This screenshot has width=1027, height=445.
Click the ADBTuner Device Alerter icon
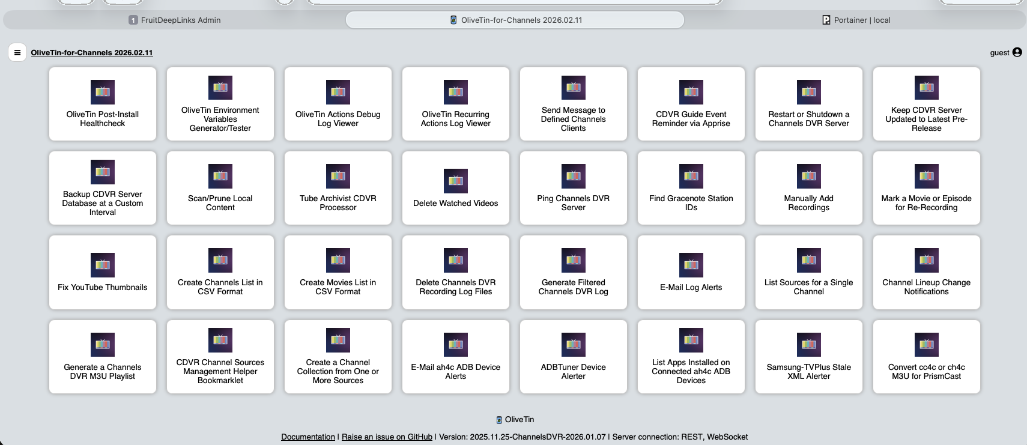pyautogui.click(x=573, y=345)
